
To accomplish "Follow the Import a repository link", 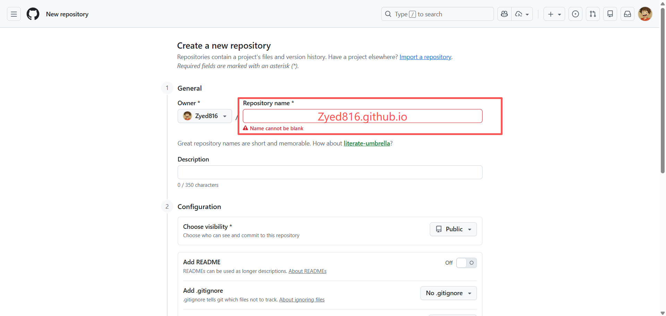I will click(425, 57).
